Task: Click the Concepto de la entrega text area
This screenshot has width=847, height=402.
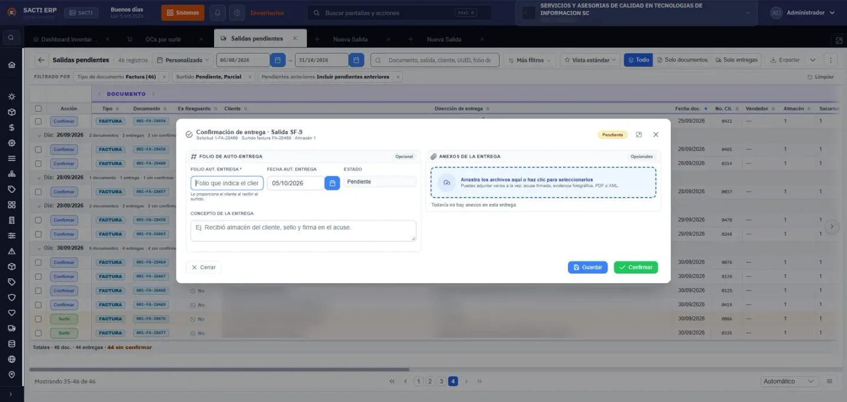Action: pyautogui.click(x=304, y=230)
